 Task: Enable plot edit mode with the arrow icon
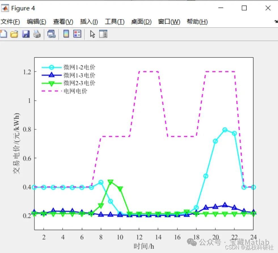pos(93,34)
